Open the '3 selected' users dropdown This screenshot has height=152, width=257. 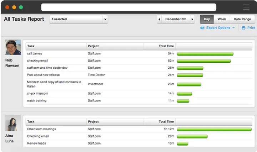(79, 19)
